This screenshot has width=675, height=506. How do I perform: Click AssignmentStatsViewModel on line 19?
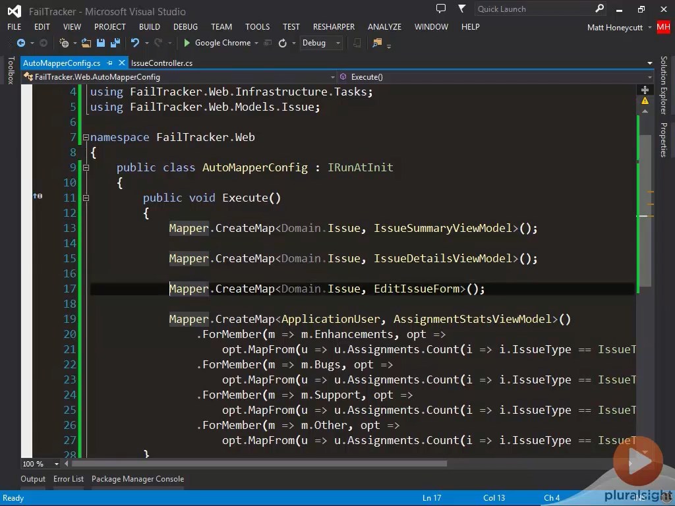473,319
